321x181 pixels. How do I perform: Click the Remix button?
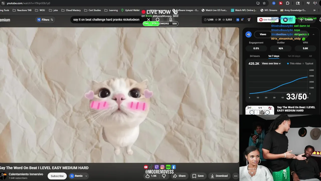coord(76,176)
